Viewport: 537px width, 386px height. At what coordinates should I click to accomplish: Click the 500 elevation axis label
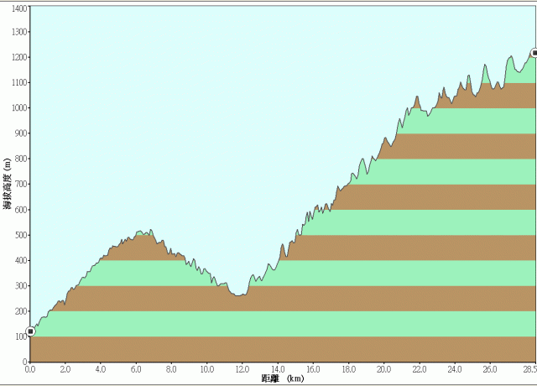(x=21, y=235)
